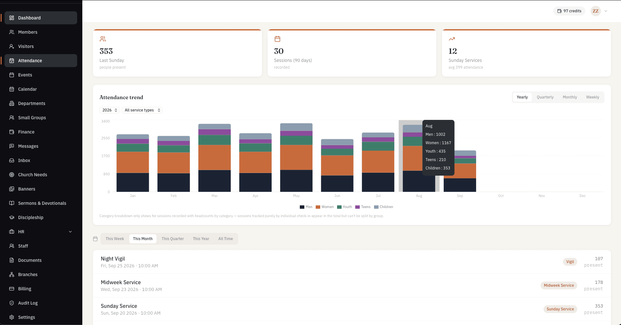The width and height of the screenshot is (621, 325).
Task: Open the Small Groups page
Action: click(x=41, y=118)
